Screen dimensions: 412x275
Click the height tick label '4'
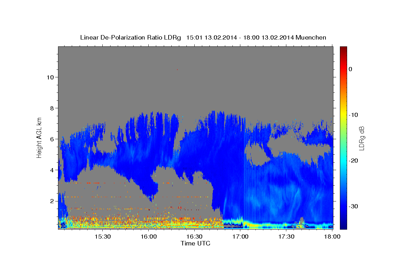[51, 170]
